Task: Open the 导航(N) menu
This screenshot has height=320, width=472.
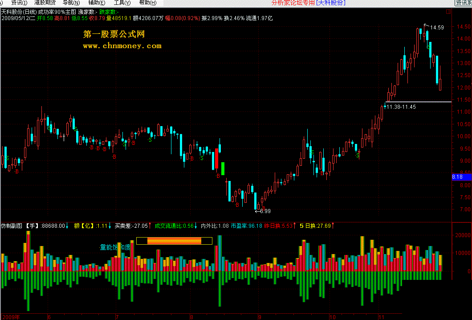Action: coord(71,3)
